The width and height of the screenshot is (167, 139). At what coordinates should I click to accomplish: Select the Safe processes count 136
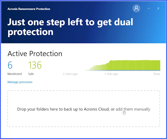pos(35,65)
